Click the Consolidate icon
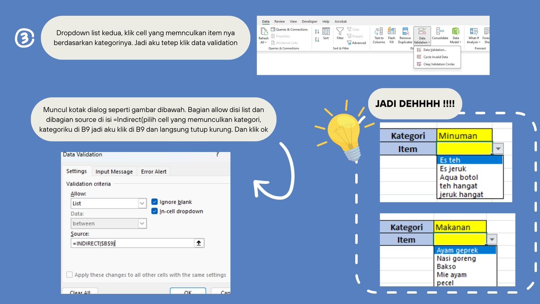 coord(440,35)
